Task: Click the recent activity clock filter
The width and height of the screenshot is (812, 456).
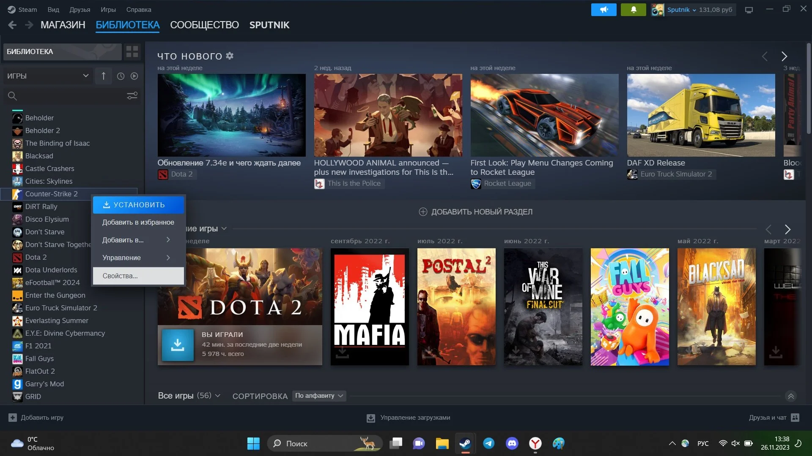Action: click(121, 76)
